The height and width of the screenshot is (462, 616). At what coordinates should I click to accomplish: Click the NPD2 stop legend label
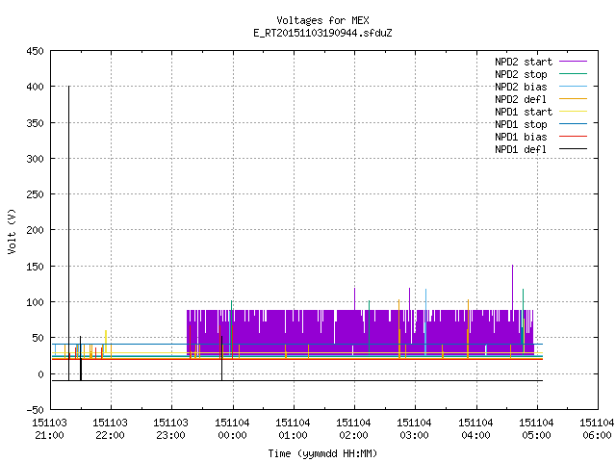(521, 74)
